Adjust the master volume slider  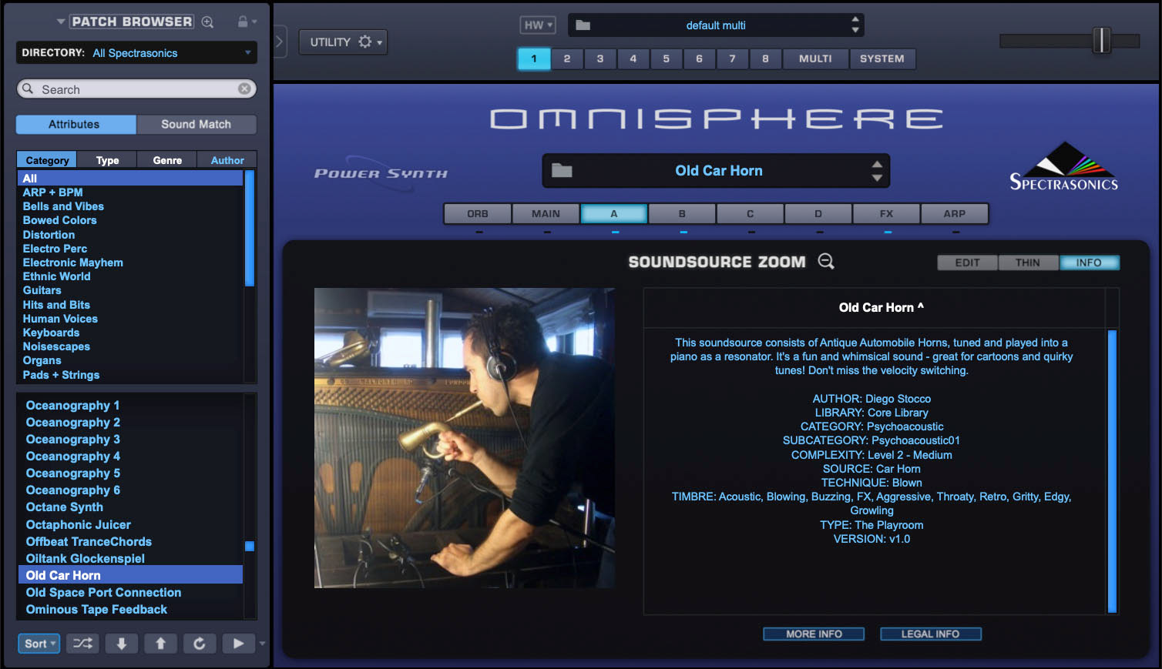pyautogui.click(x=1102, y=40)
